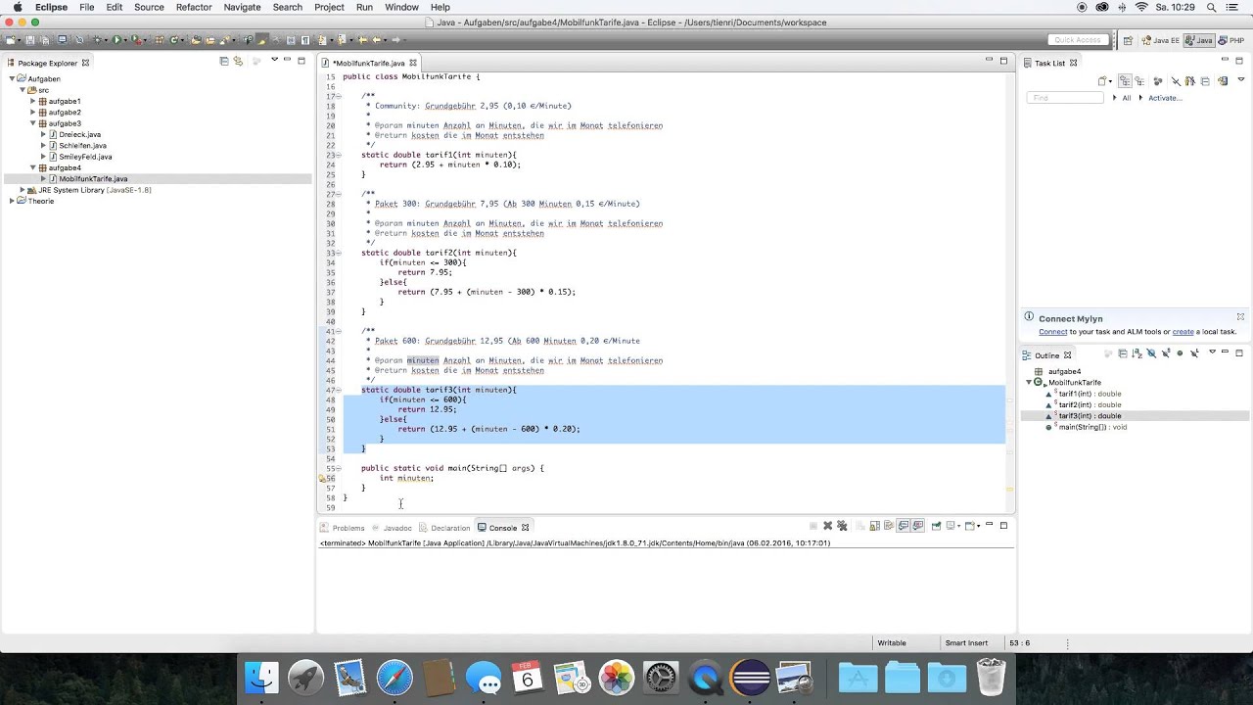Toggle Show Console on Standard Error

918,526
